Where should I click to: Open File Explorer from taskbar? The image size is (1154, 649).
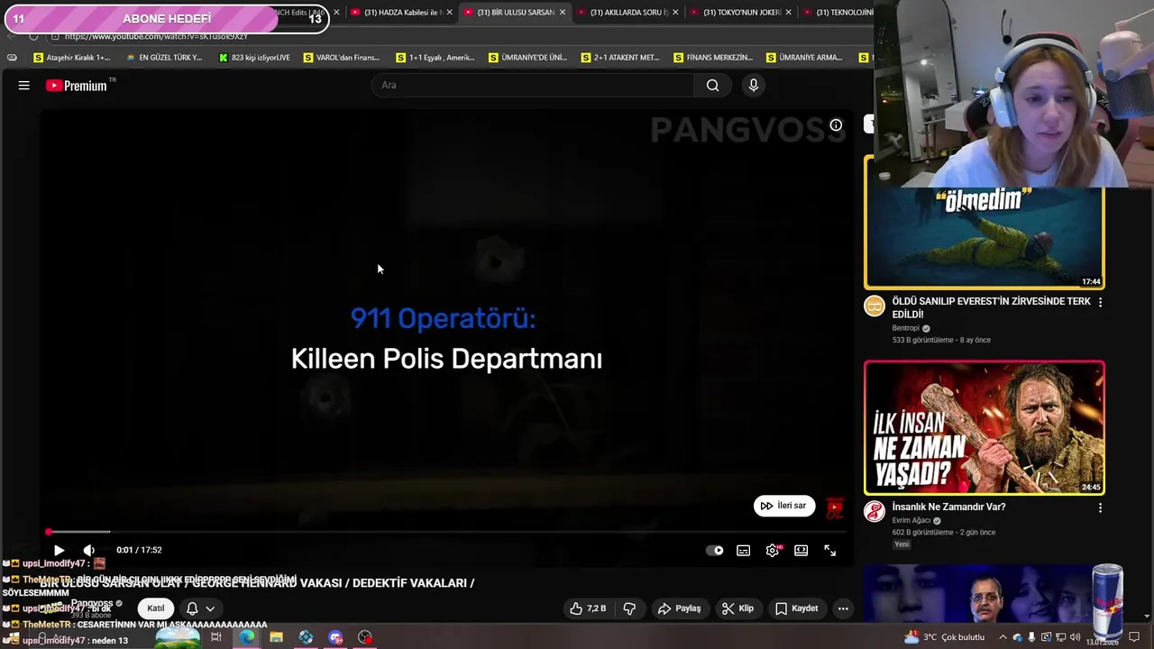[x=277, y=637]
